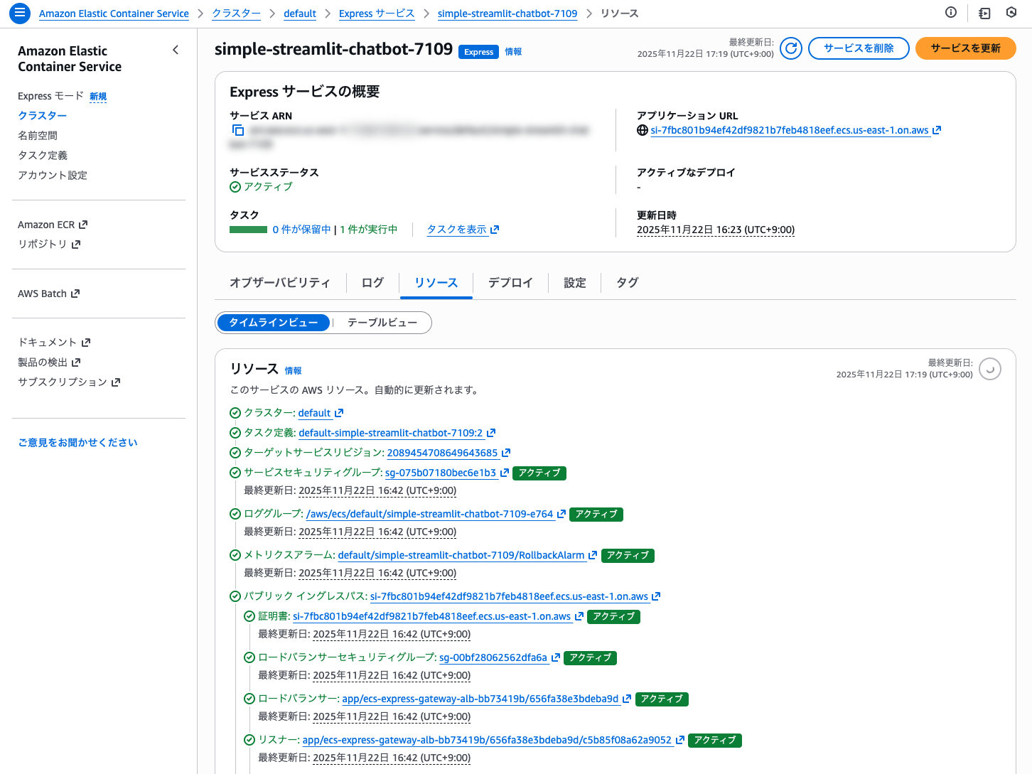Switch to タイムラインビュー

click(x=274, y=323)
